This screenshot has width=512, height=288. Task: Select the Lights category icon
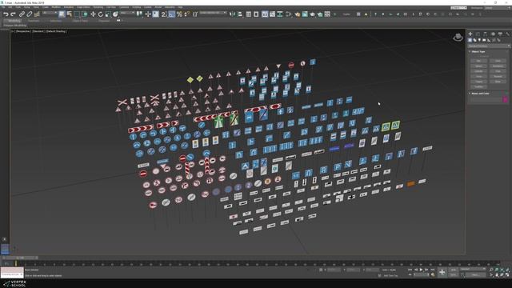(479, 40)
